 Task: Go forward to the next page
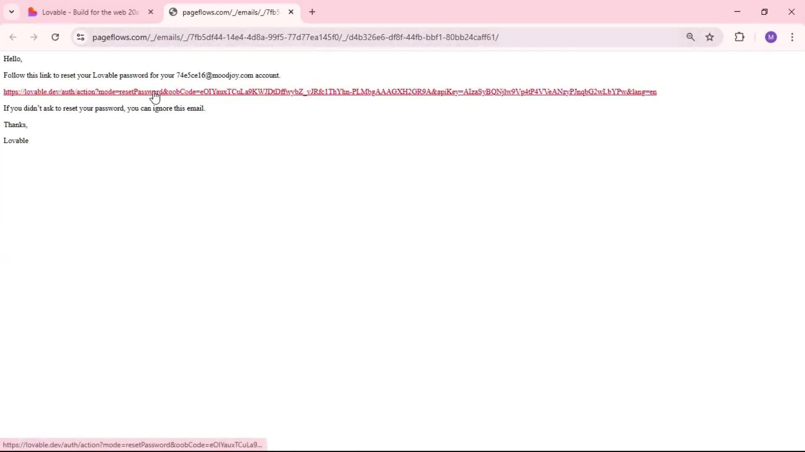34,37
